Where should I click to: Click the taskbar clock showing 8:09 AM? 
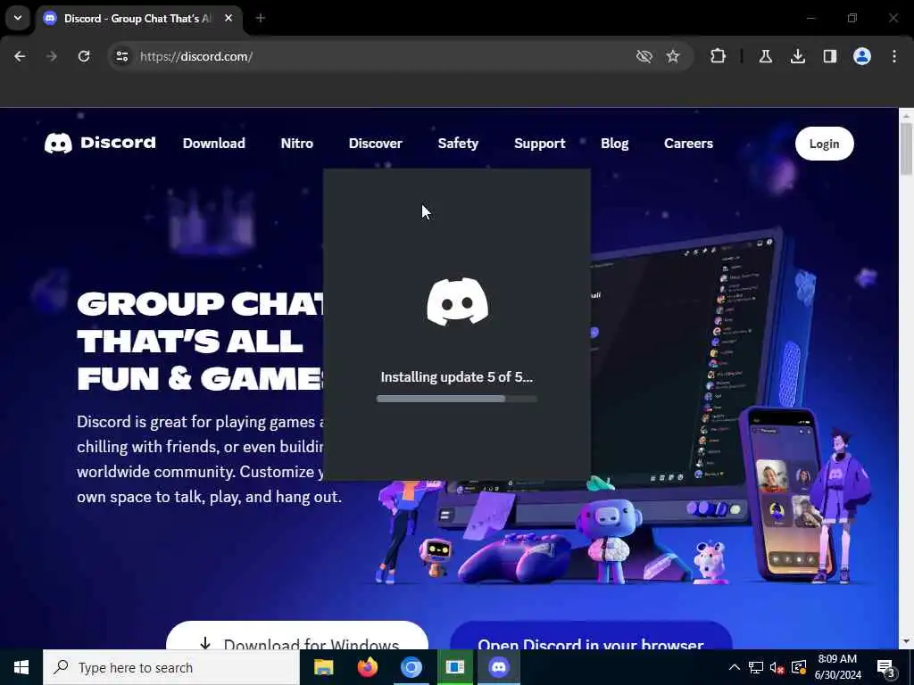click(837, 667)
